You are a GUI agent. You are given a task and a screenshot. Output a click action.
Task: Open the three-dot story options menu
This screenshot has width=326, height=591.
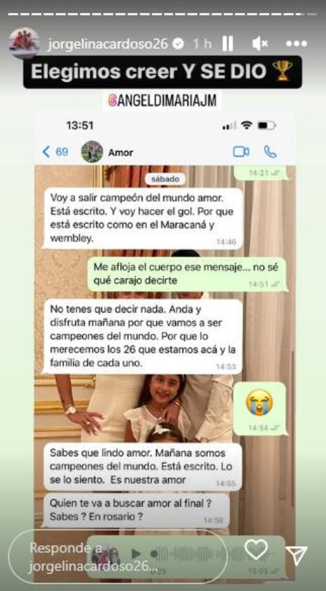(x=296, y=44)
